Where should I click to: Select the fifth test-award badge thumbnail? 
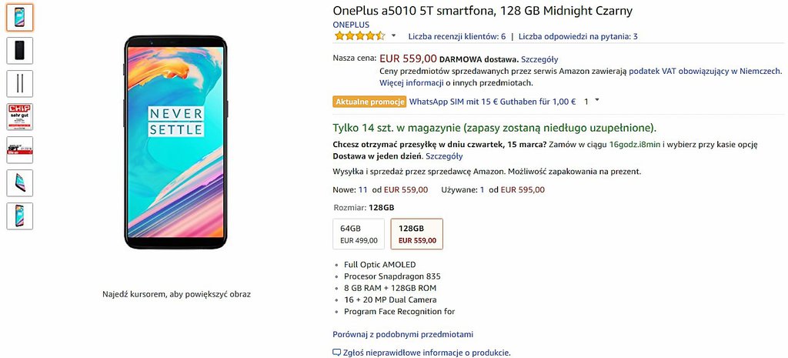(x=19, y=149)
